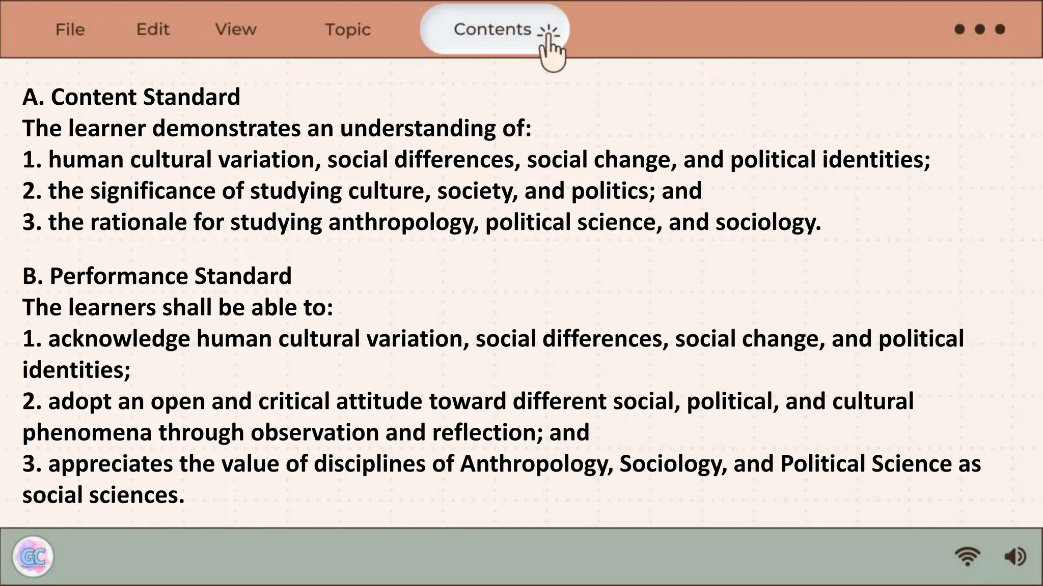The width and height of the screenshot is (1043, 586).
Task: Click the line 'The learners shall be able to:'
Action: pyautogui.click(x=178, y=307)
